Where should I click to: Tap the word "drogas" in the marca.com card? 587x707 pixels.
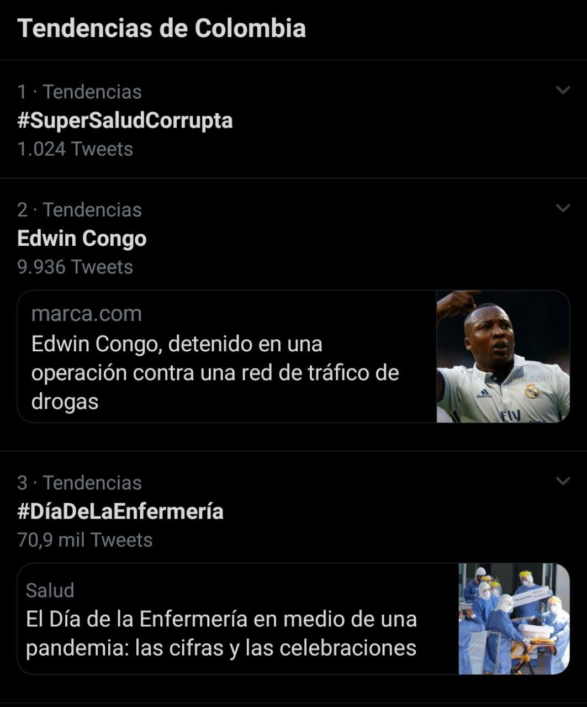click(x=65, y=402)
